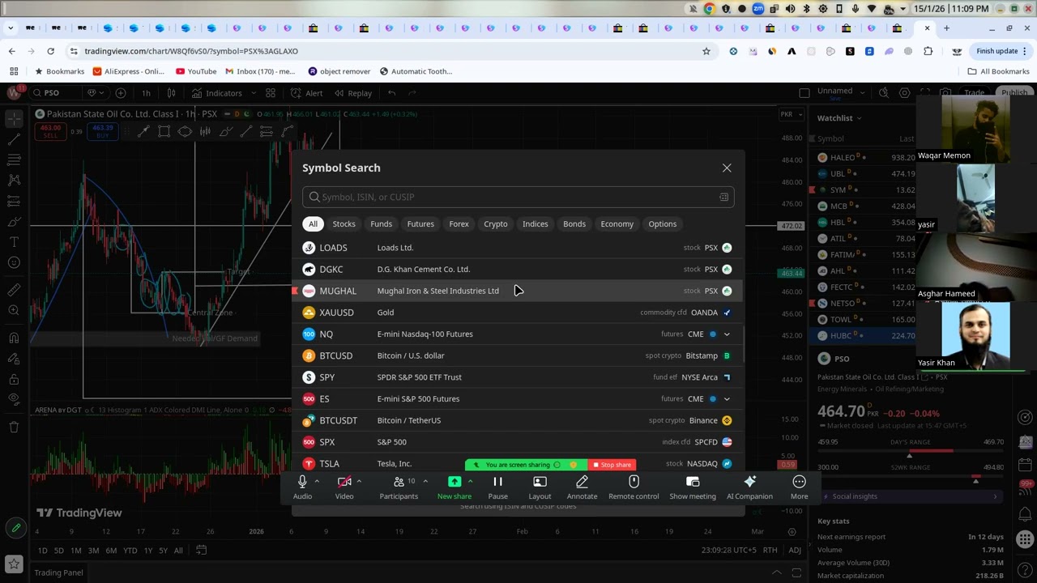The height and width of the screenshot is (583, 1037).
Task: Select the brush drawing tool in left toolbar
Action: tap(14, 221)
